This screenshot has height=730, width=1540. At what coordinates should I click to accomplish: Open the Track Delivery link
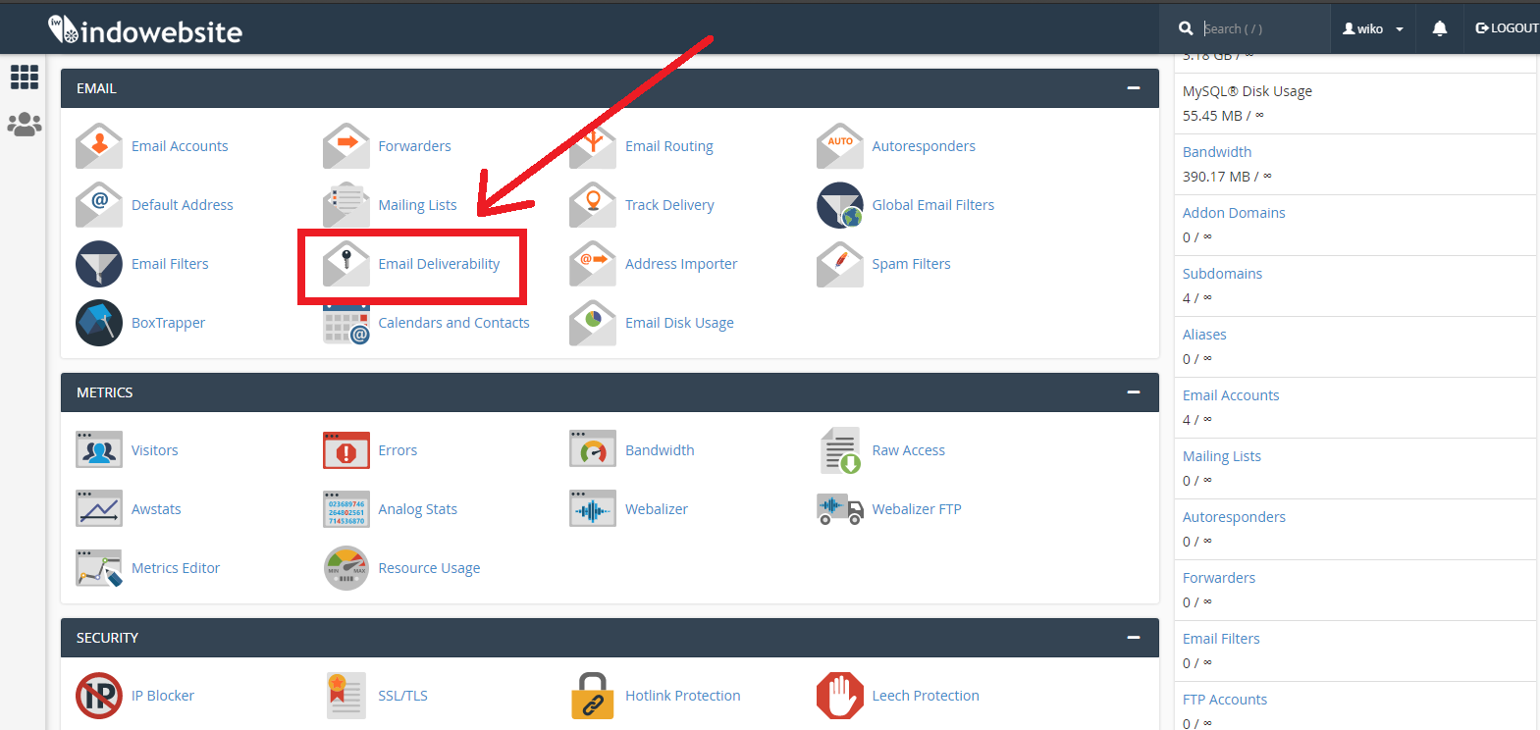point(669,205)
